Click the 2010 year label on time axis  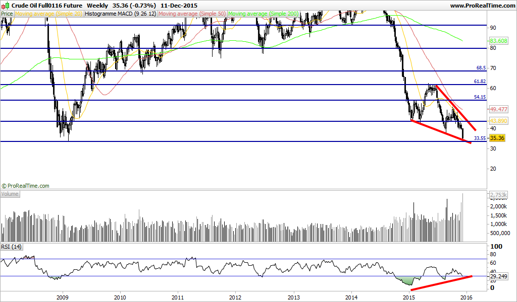pos(120,298)
